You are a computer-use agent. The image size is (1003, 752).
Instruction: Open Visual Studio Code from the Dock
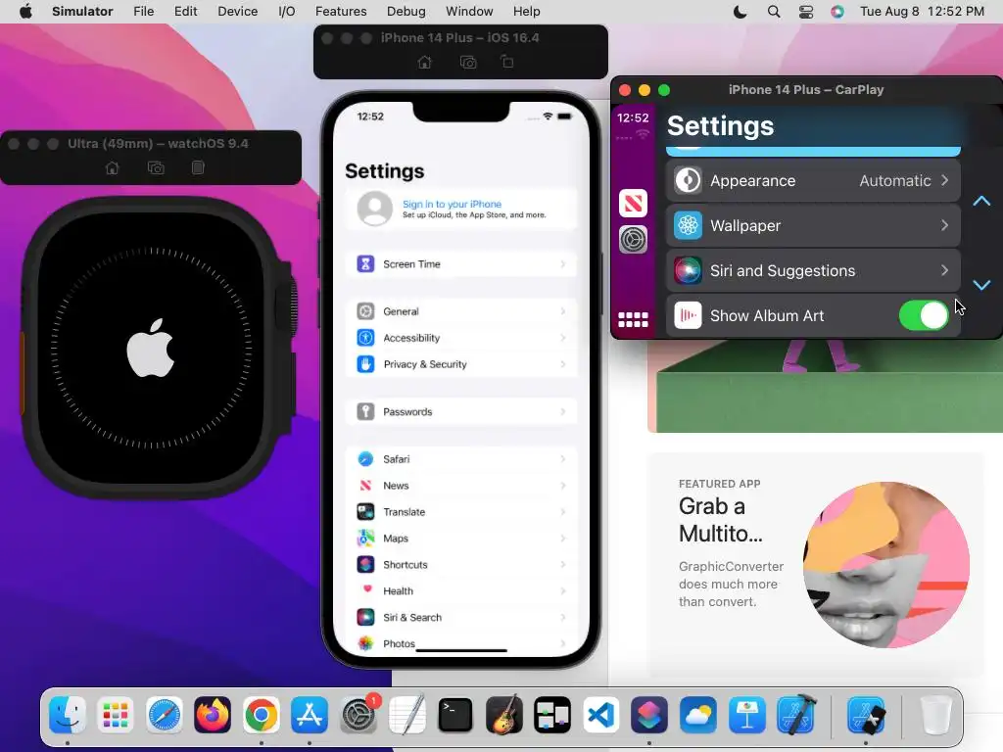click(600, 714)
